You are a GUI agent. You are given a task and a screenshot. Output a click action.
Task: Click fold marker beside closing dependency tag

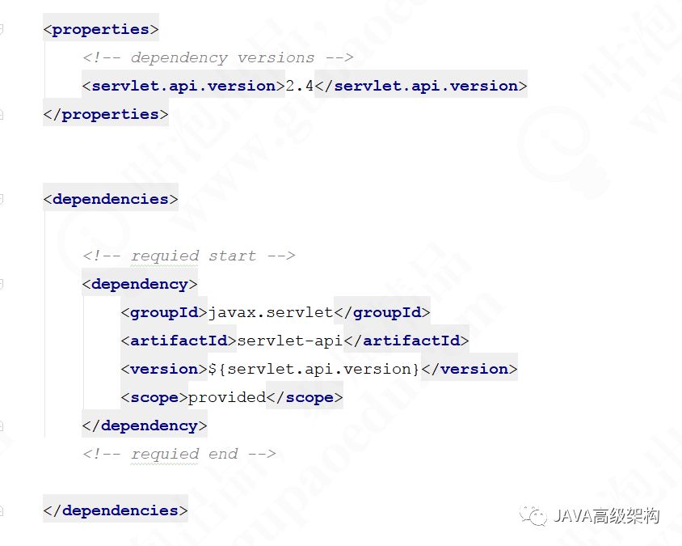(x=2, y=425)
